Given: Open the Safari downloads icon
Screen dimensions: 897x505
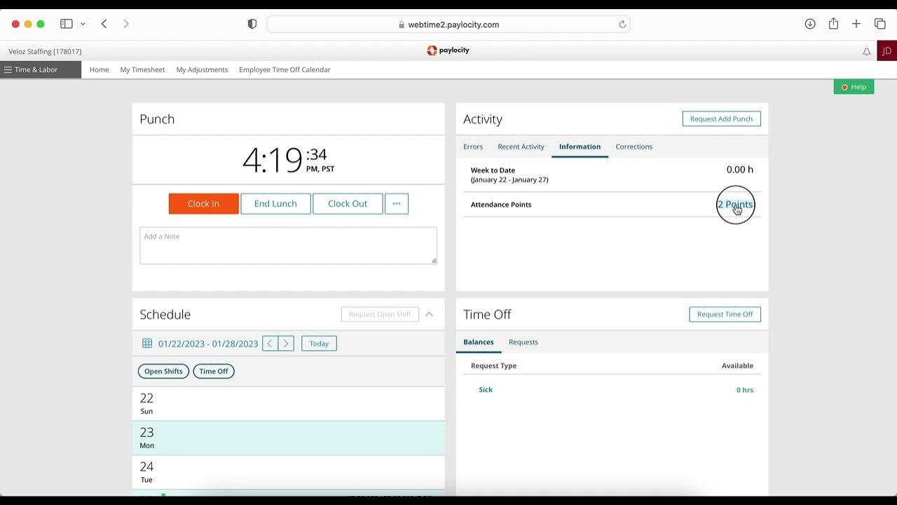Looking at the screenshot, I should click(810, 24).
